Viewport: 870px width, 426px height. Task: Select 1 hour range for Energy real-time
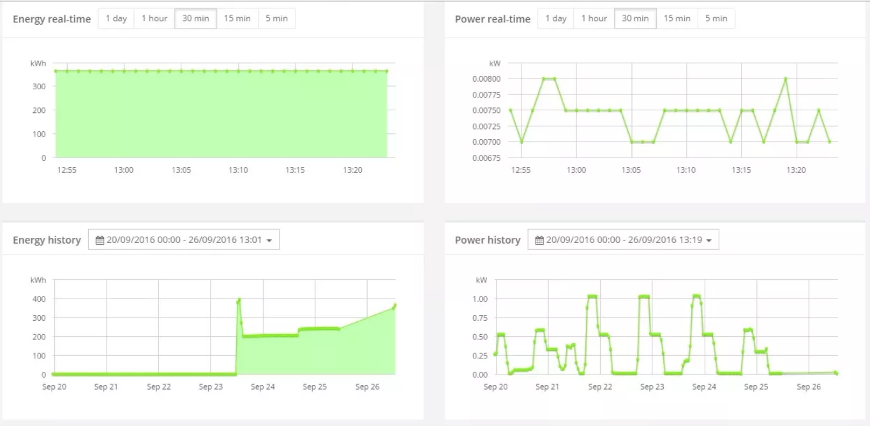point(154,18)
